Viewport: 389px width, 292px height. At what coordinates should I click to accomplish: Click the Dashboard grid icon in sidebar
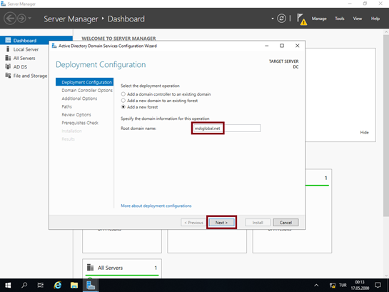point(8,40)
